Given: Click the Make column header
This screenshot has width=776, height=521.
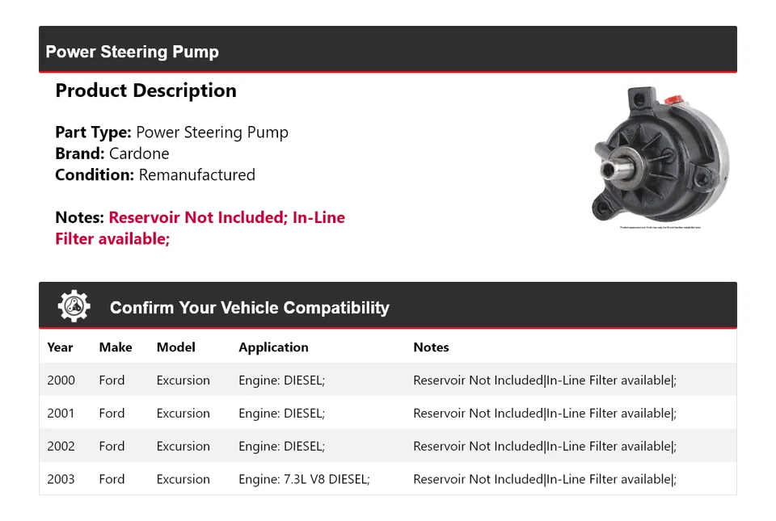Looking at the screenshot, I should [116, 347].
